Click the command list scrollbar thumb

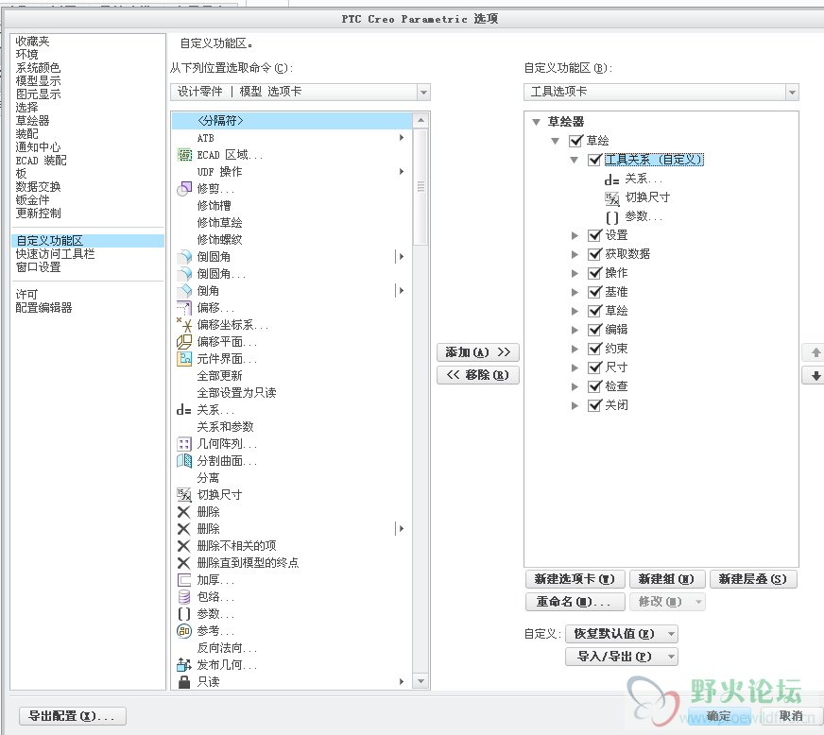tap(421, 187)
